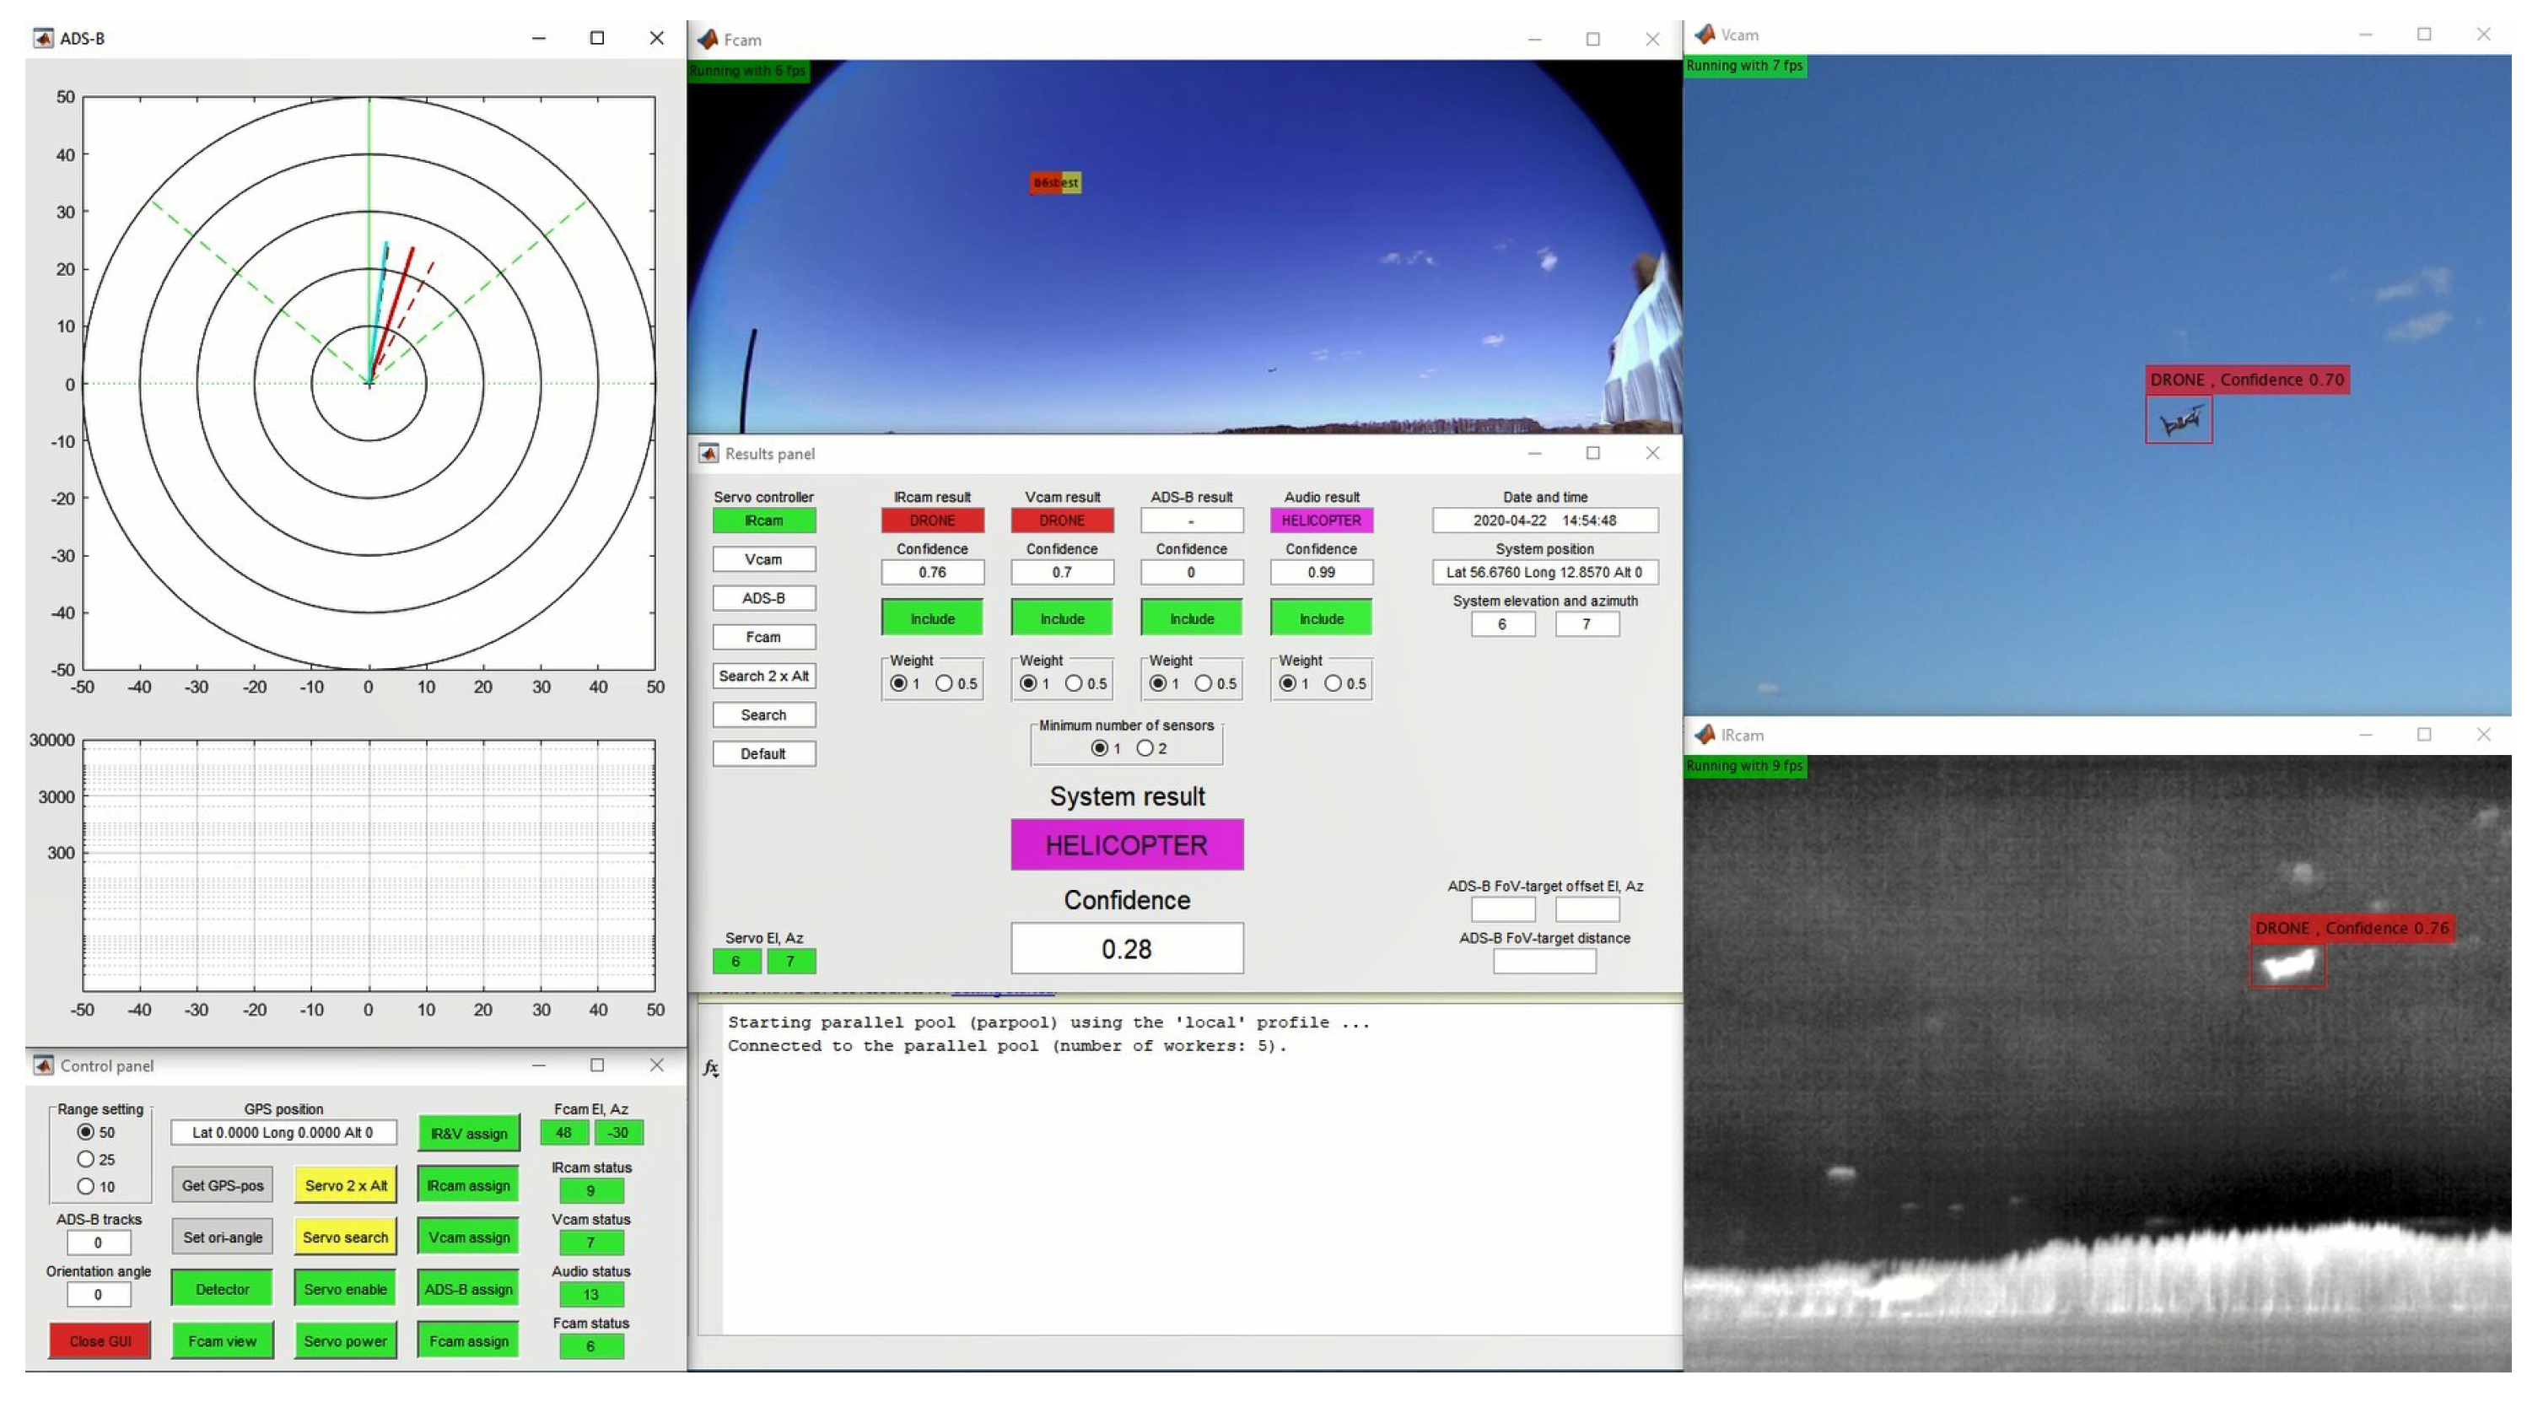Select IRcam weight 0.5 option
This screenshot has height=1402, width=2543.
pos(944,683)
